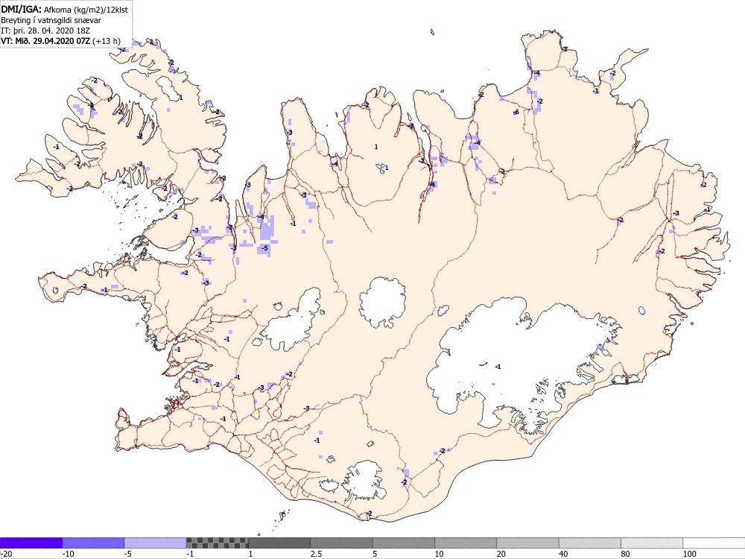Click the '-6' value on the map

tap(516, 113)
